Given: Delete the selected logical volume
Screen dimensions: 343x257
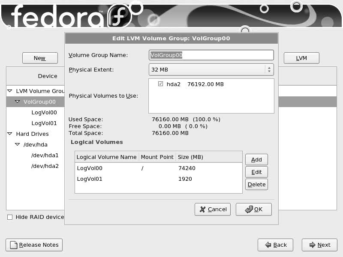Looking at the screenshot, I should click(x=256, y=185).
